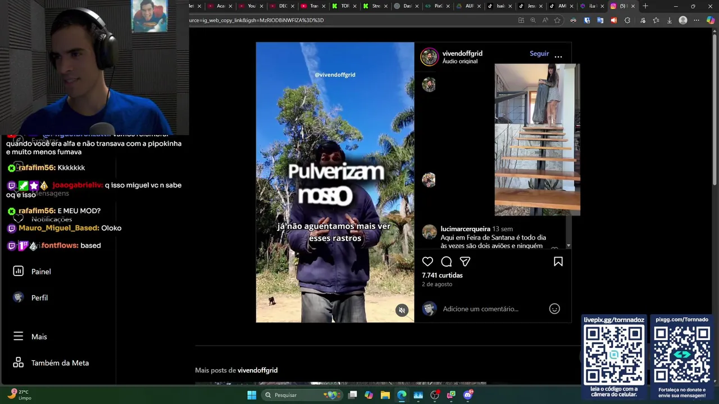This screenshot has width=719, height=404.
Task: Click Mauro_Miguel_Based username in chat
Action: [58, 228]
